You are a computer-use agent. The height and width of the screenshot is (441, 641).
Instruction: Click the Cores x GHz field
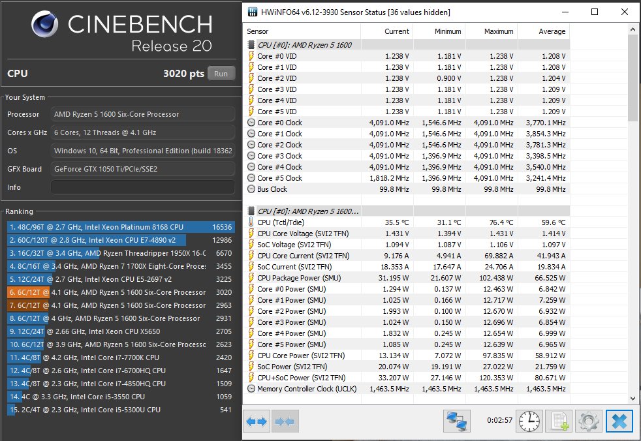[x=143, y=132]
